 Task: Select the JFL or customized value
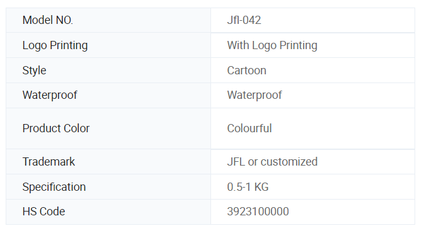[x=272, y=162]
